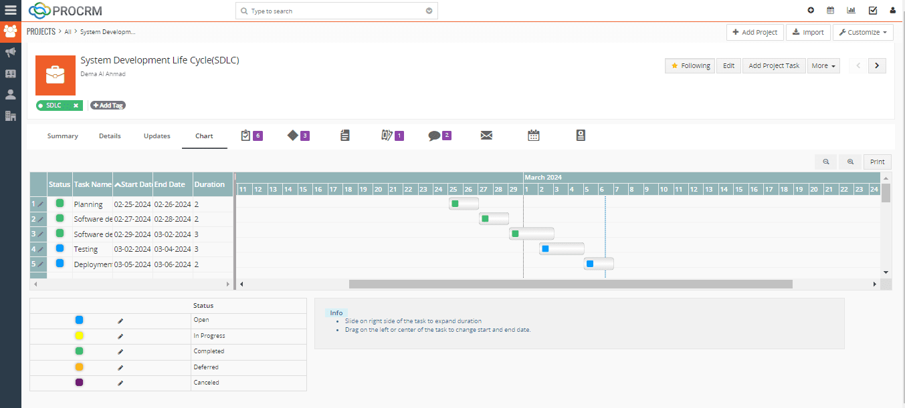Open the hamburger menu in the sidebar
The height and width of the screenshot is (408, 905).
pos(10,10)
